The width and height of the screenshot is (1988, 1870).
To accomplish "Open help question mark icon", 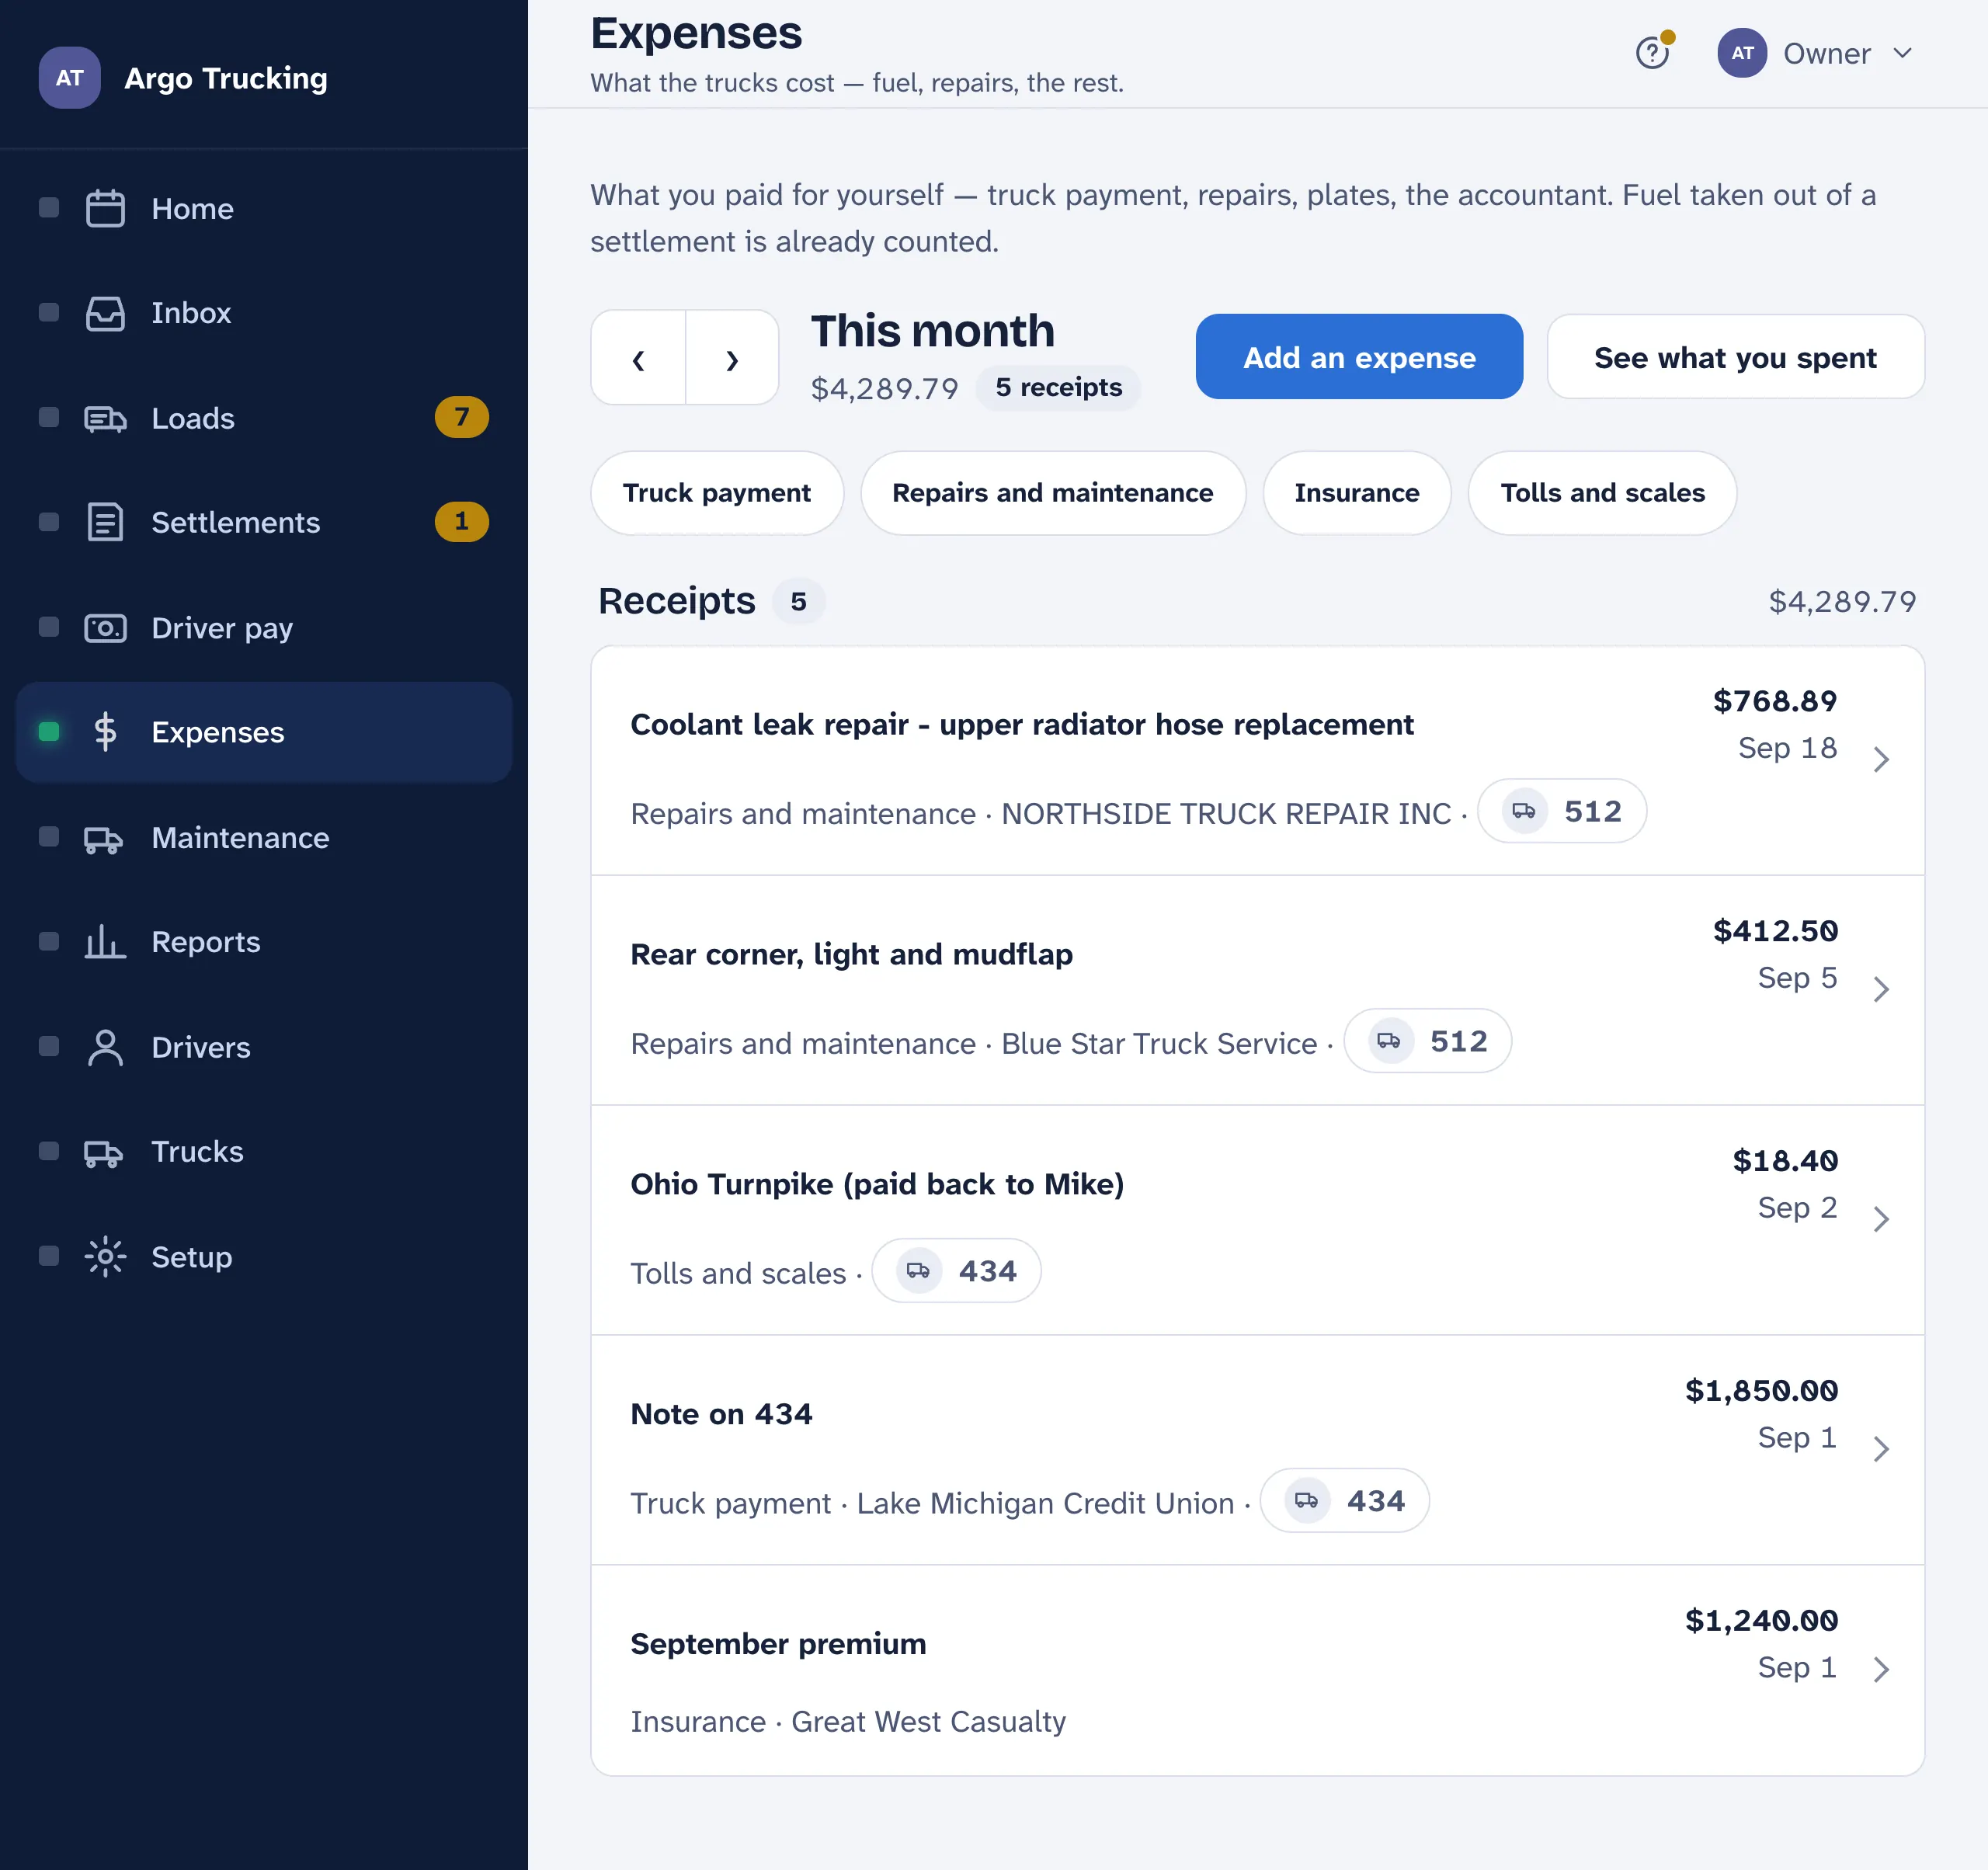I will [1652, 53].
